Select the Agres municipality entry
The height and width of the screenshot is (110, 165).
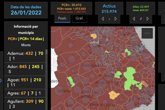click(25, 93)
